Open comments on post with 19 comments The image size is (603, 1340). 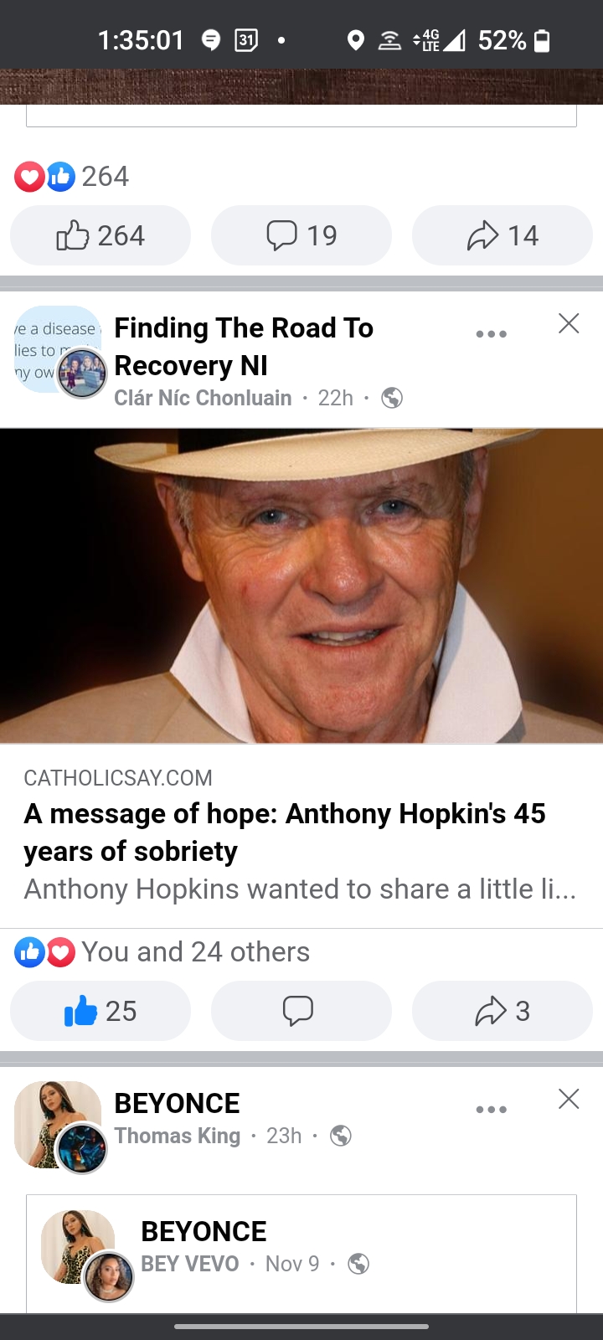point(301,235)
